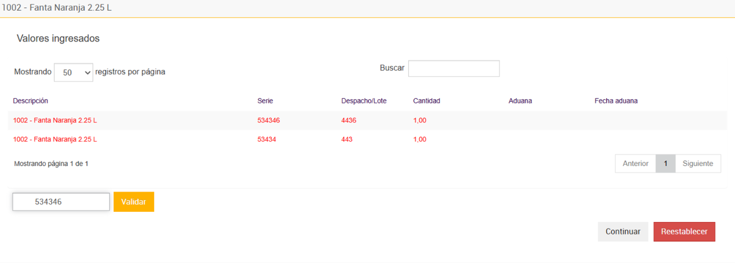Sort by the Serie column header

coord(265,101)
